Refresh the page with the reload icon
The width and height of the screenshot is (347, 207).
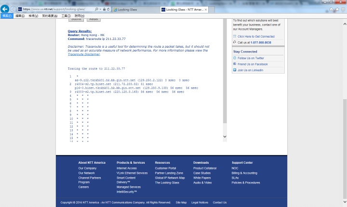pos(108,9)
